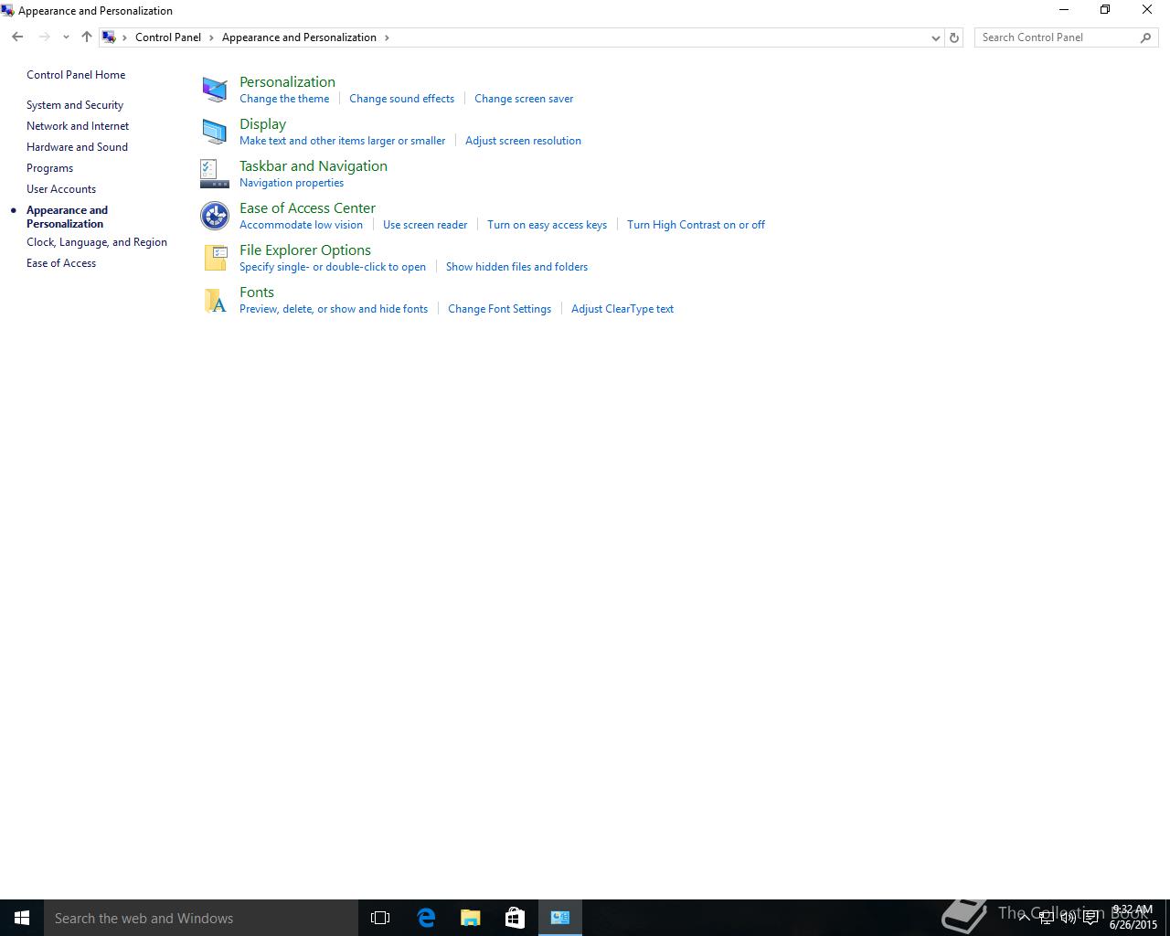Viewport: 1170px width, 936px height.
Task: Click the search magnifier icon
Action: [x=1145, y=37]
